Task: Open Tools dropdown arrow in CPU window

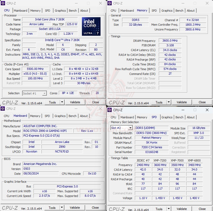Action: click(62, 102)
